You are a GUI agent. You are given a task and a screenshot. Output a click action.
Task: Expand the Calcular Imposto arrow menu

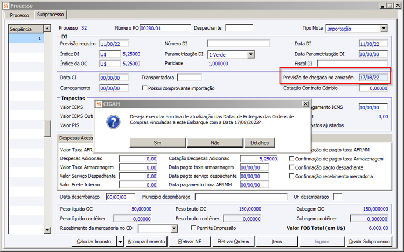120,242
